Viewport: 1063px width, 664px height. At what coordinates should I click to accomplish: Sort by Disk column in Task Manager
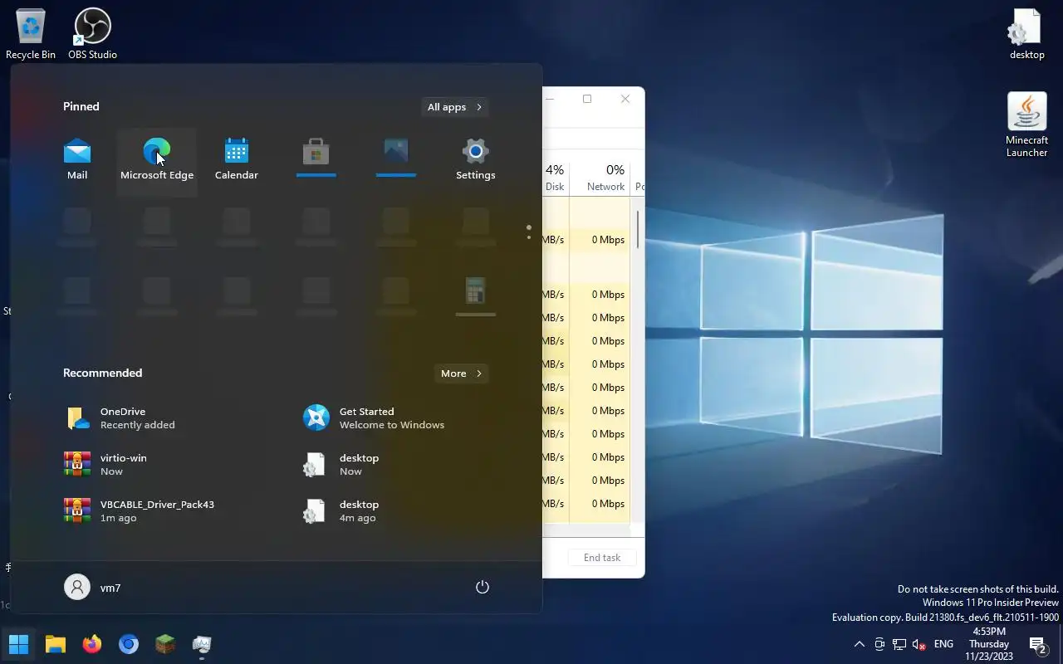[x=555, y=177]
